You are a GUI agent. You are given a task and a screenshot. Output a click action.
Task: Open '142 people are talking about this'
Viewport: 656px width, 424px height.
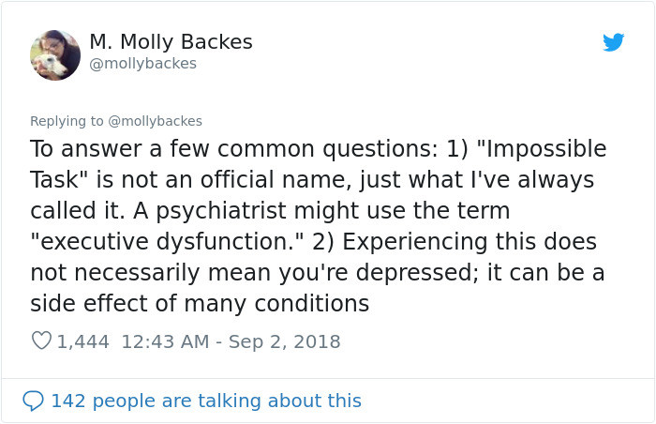[206, 401]
